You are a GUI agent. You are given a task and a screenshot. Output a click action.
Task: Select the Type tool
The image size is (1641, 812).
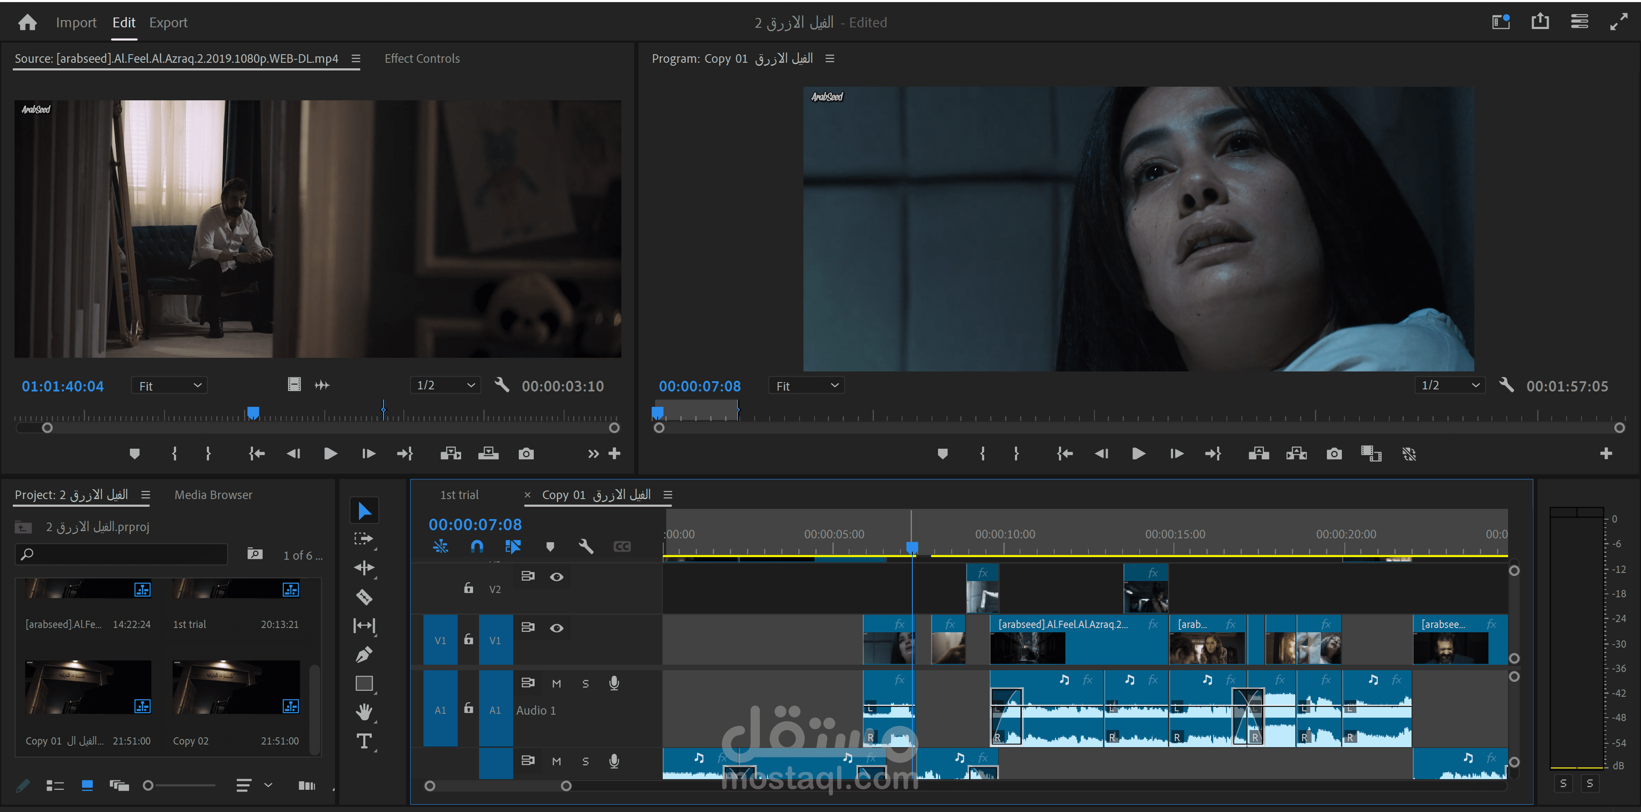(x=364, y=741)
